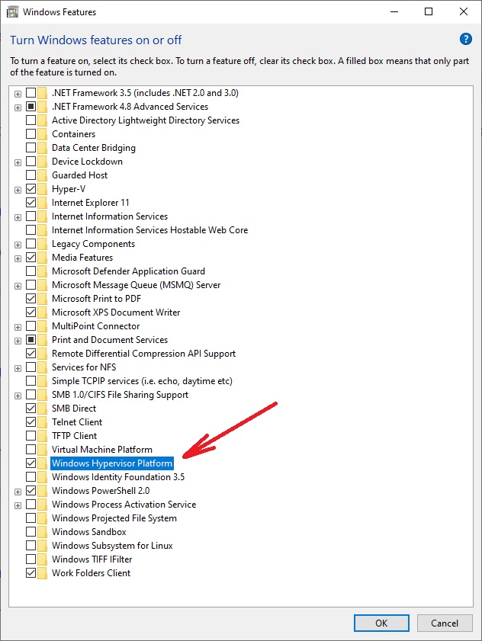
Task: Uncheck the Windows Hypervisor Platform checkbox
Action: (x=31, y=463)
